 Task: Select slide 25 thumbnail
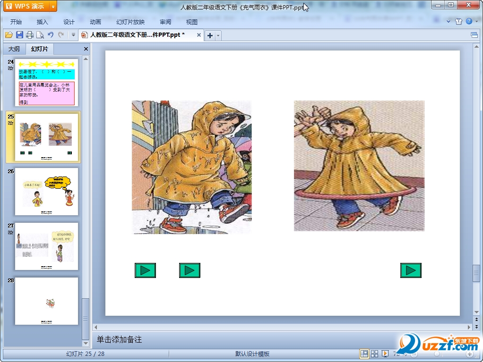coord(46,137)
